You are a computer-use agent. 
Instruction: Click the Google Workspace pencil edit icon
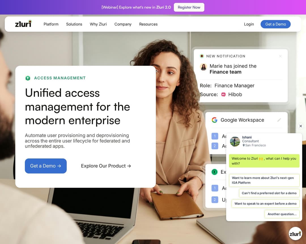point(279,120)
